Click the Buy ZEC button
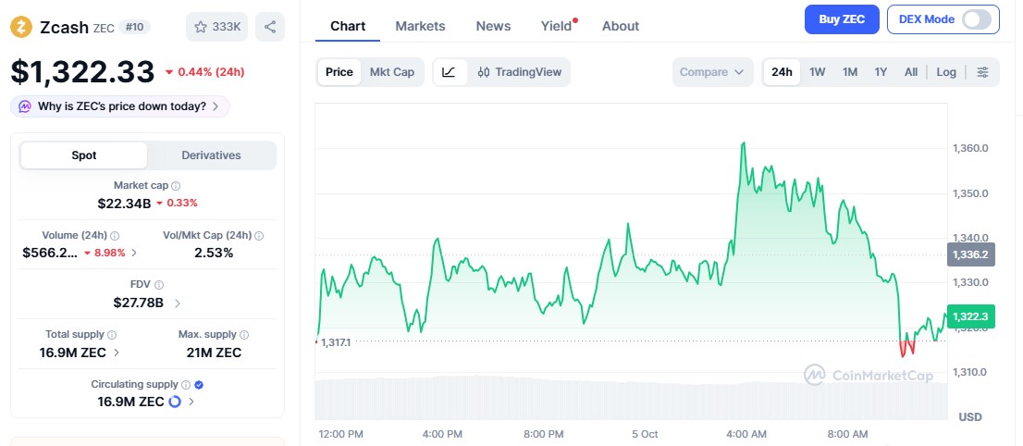Screen dimensions: 1023x446 coord(842,19)
